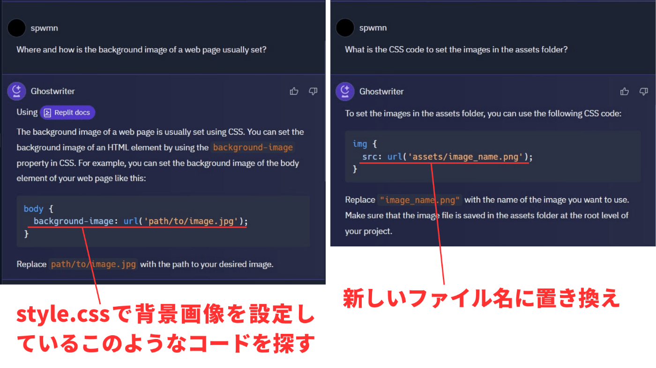
Task: Click thumbs up on right Ghostwriter reply
Action: (625, 91)
